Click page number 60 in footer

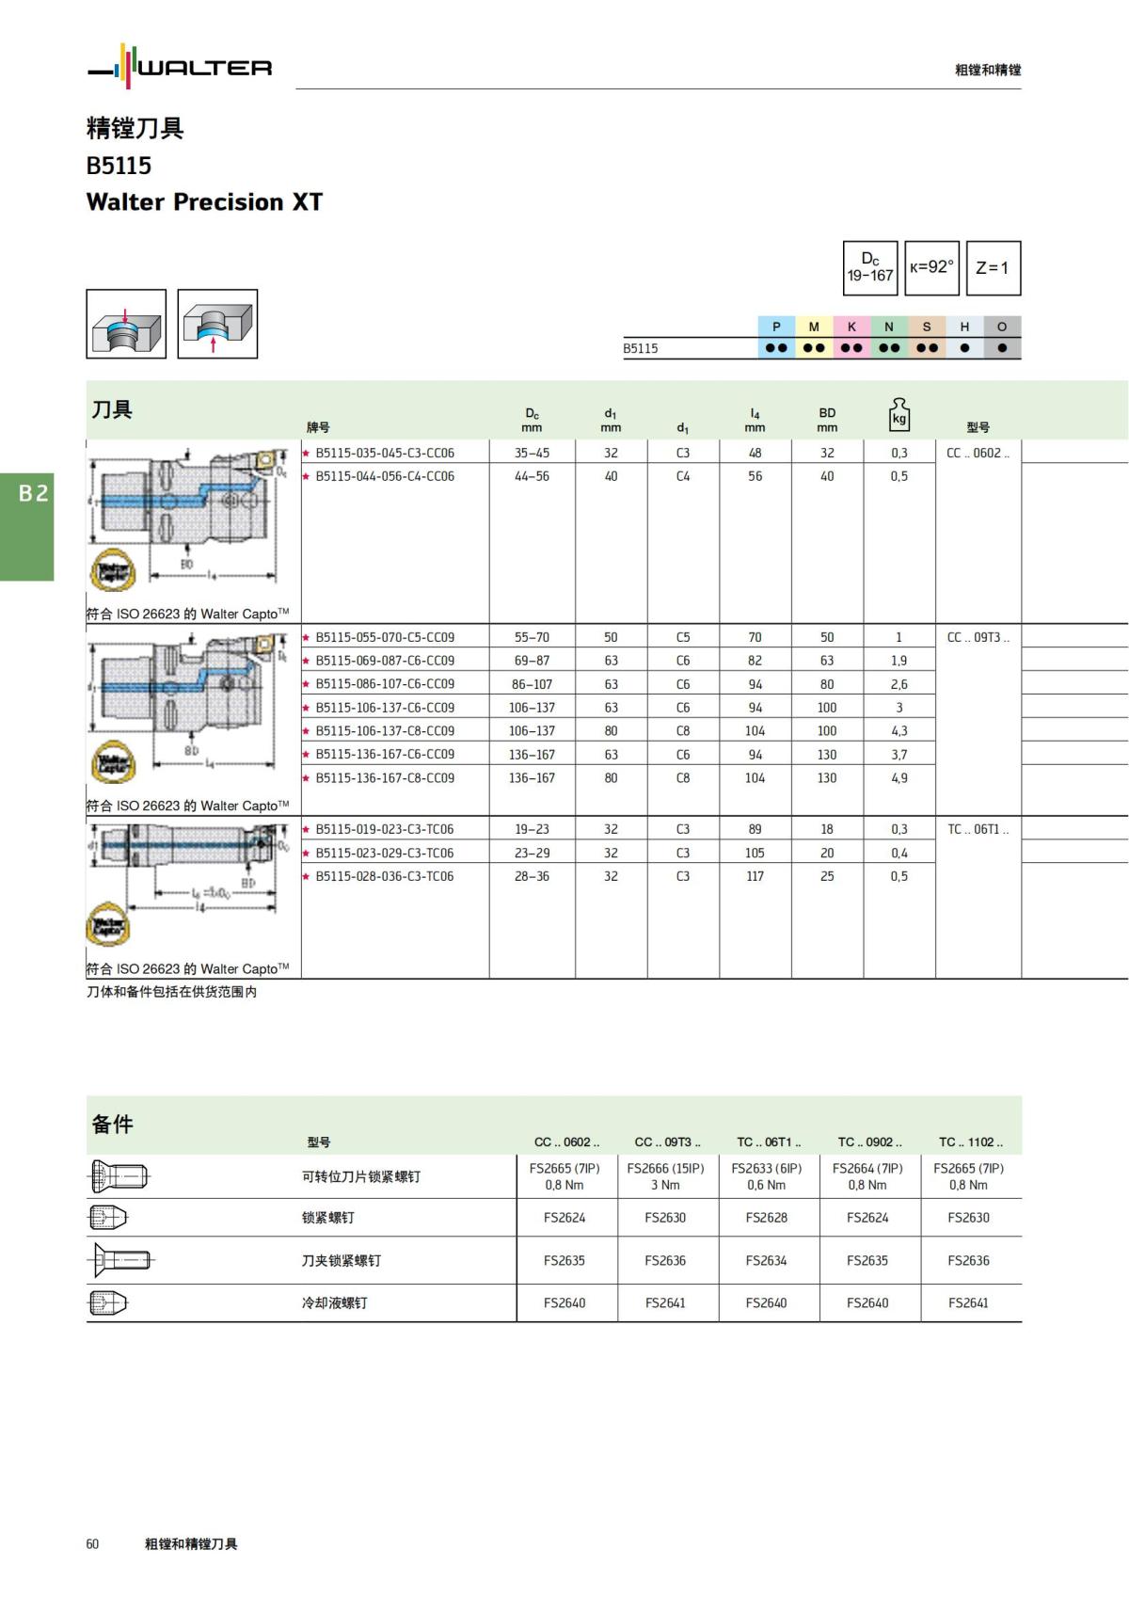point(92,1543)
